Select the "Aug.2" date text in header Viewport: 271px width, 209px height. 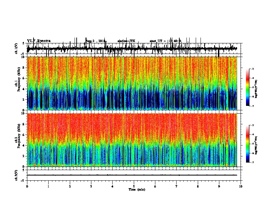tap(90, 41)
